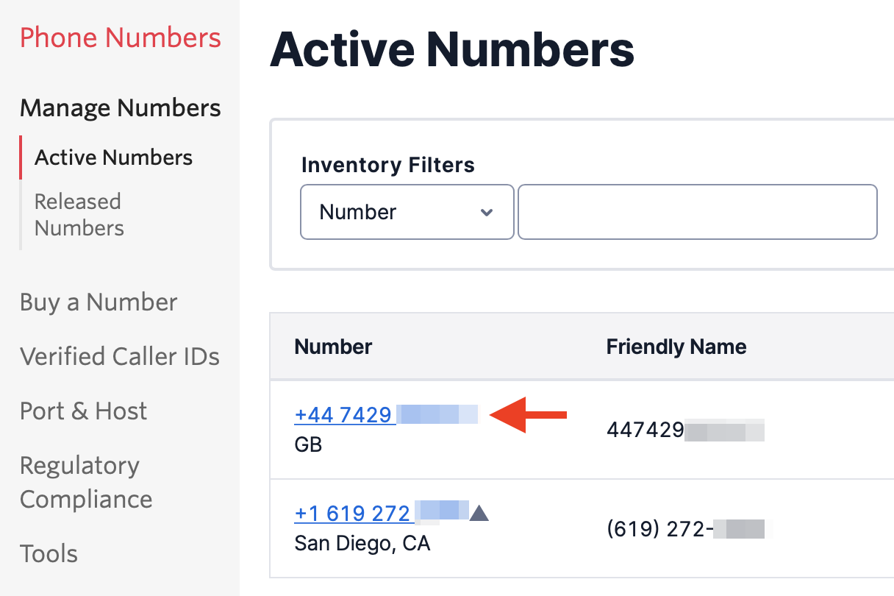This screenshot has width=894, height=596.
Task: Select Active Numbers in the sidebar
Action: [x=114, y=157]
